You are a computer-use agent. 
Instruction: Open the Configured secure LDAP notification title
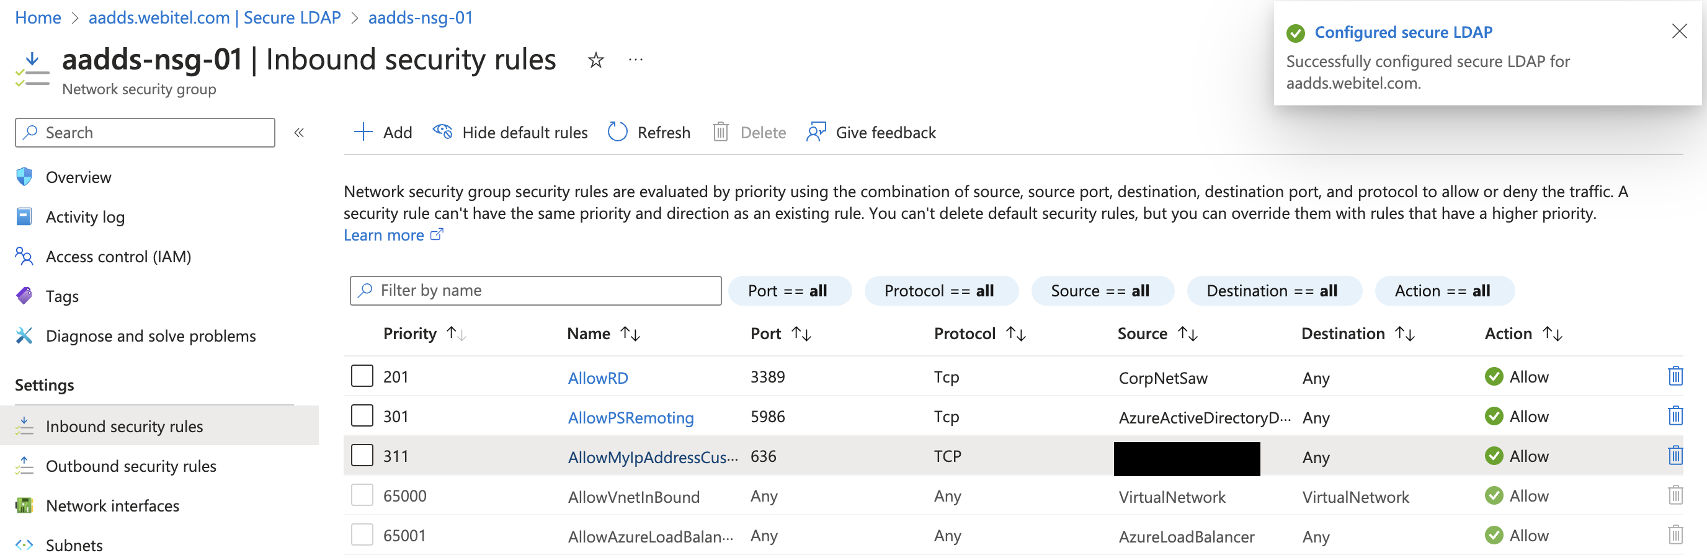tap(1403, 32)
